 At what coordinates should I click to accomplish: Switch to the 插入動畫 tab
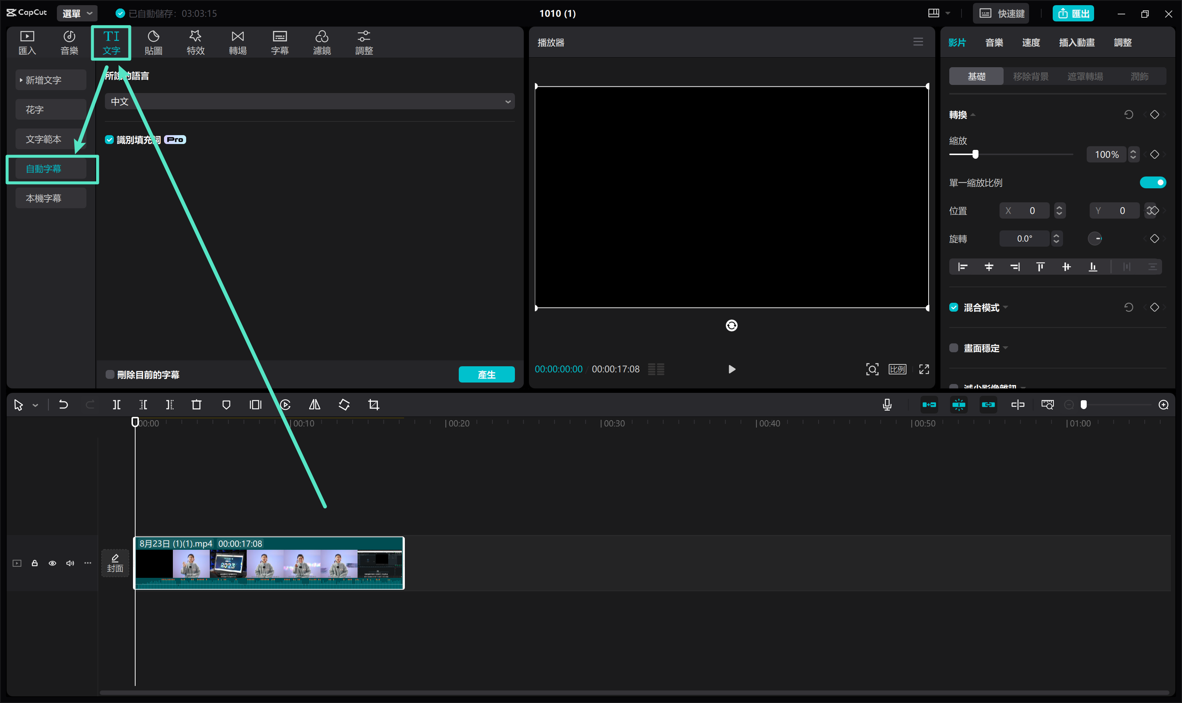(1077, 42)
